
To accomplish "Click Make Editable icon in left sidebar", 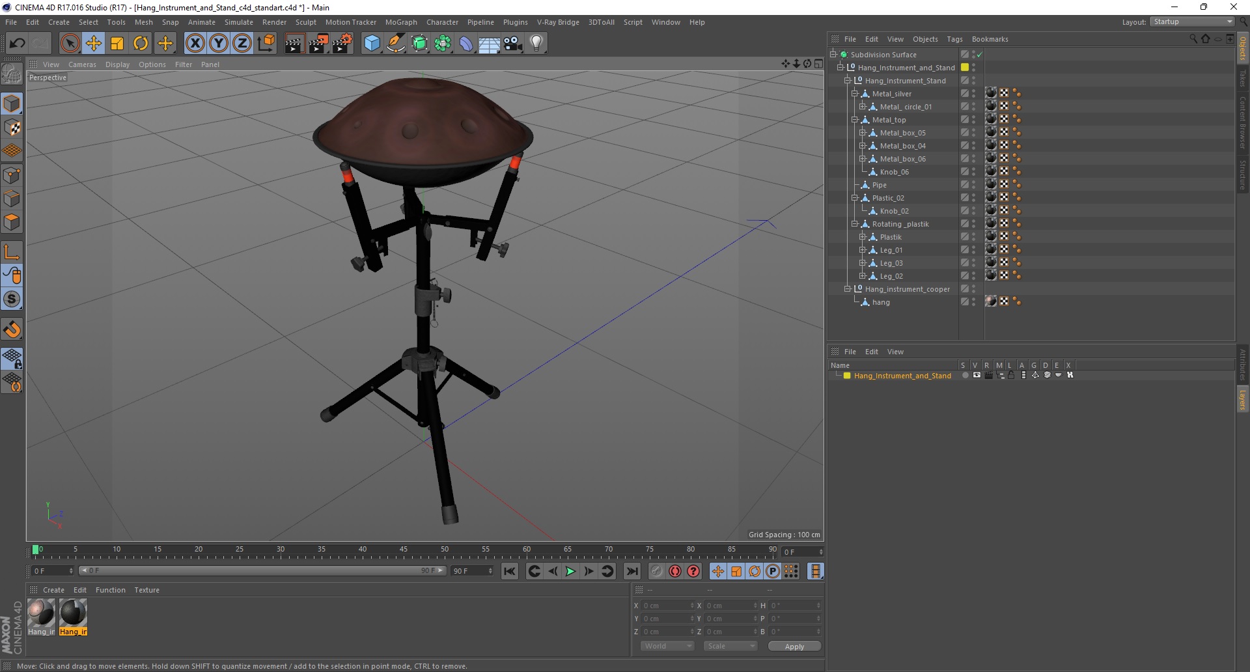I will point(12,74).
